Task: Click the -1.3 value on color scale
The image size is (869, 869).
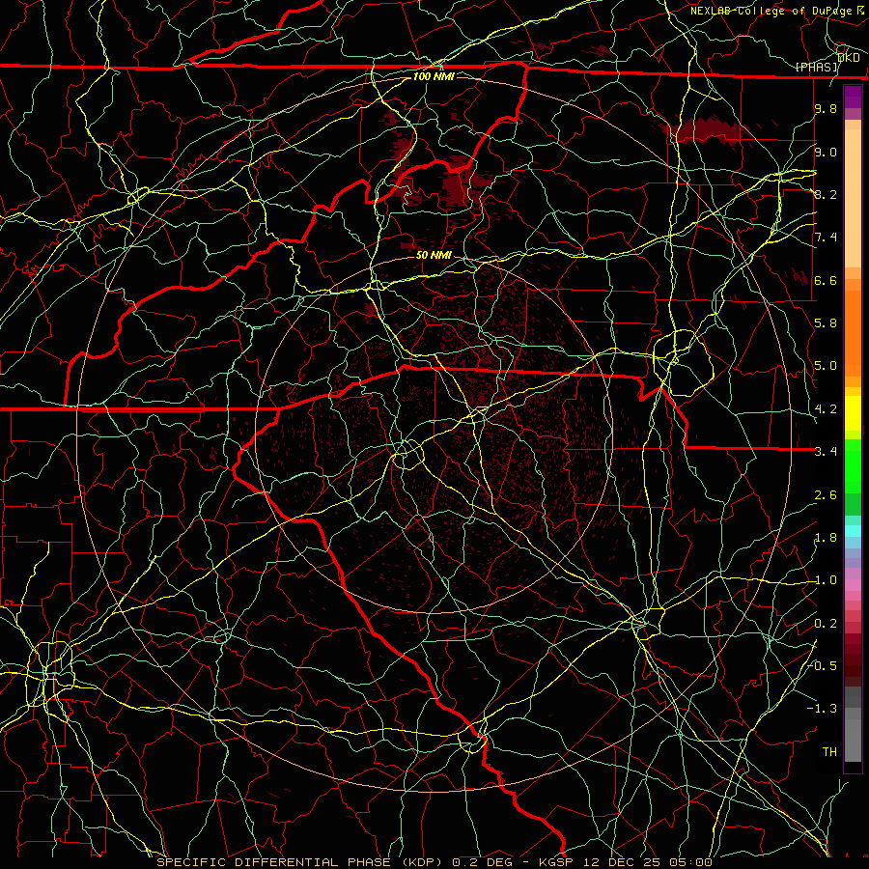Action: pos(822,709)
